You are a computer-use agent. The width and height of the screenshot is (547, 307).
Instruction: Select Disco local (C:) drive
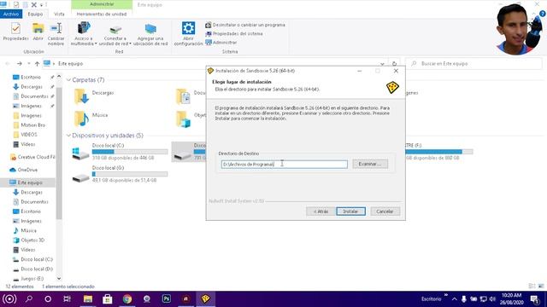(120, 152)
